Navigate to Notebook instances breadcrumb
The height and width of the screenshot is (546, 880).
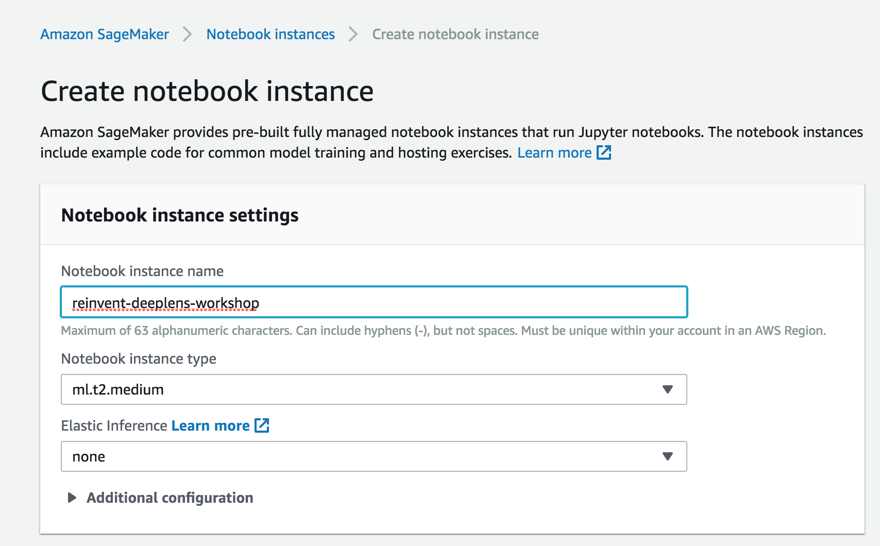pyautogui.click(x=270, y=35)
